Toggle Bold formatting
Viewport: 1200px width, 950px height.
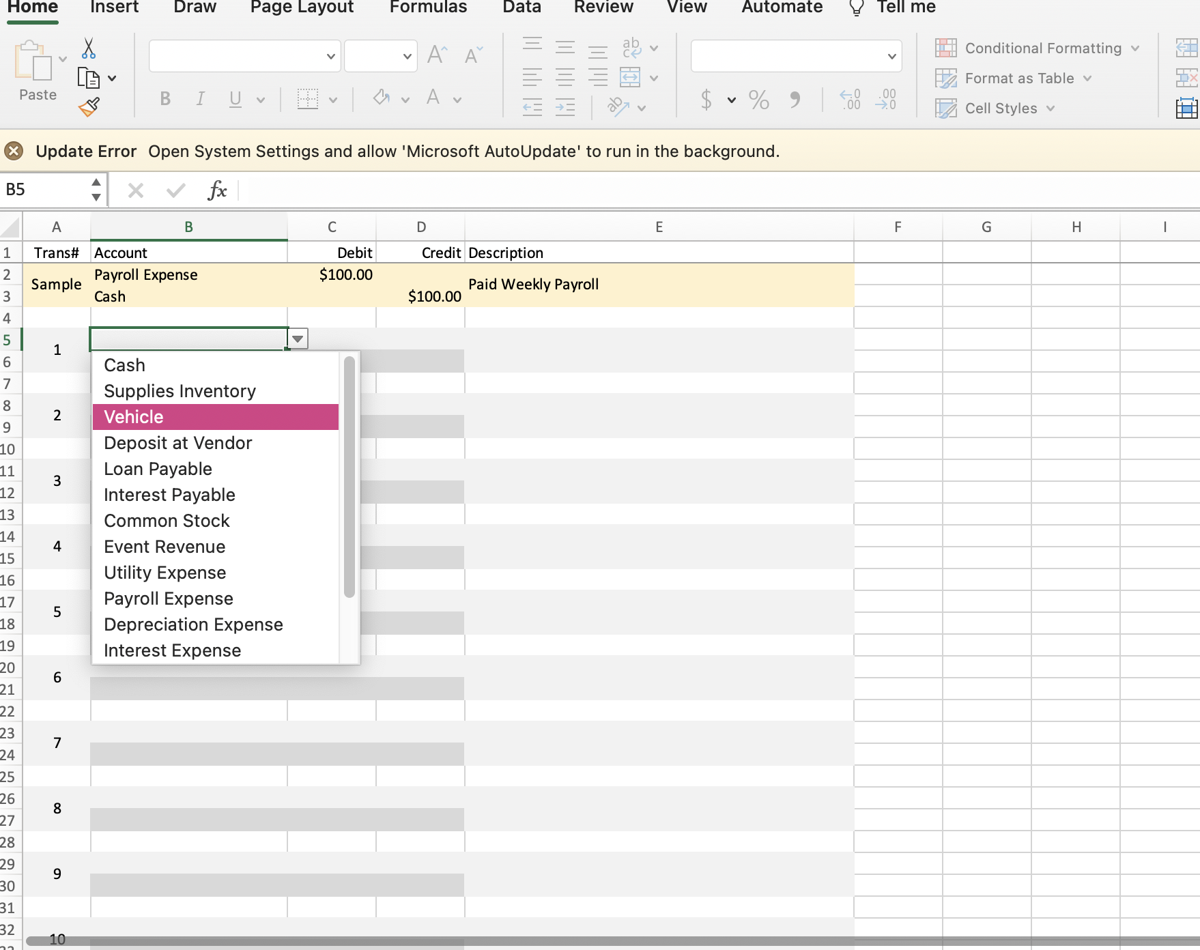[165, 99]
